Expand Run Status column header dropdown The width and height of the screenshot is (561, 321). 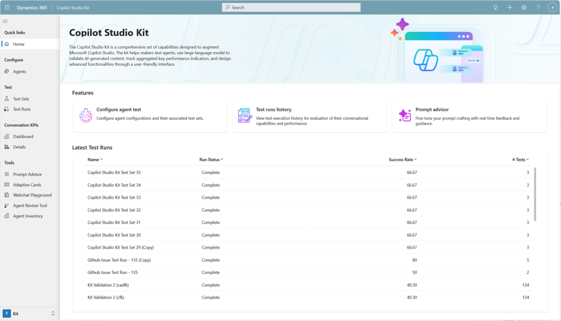click(211, 160)
